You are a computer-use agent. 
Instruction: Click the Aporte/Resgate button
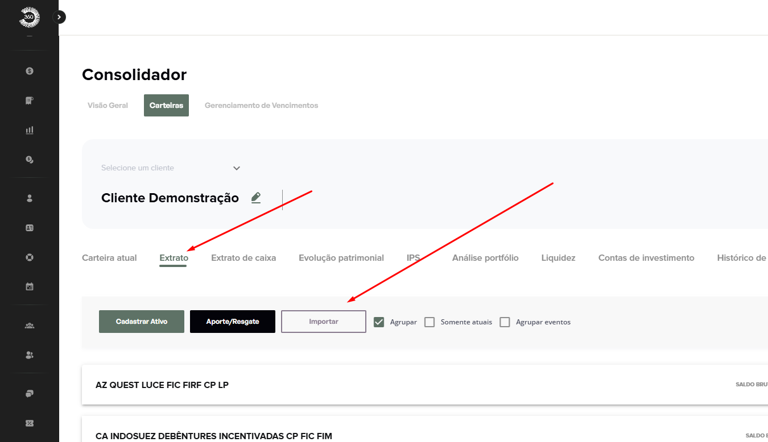(233, 322)
